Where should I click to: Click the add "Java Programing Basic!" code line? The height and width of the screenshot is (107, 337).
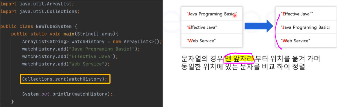coord(81,49)
